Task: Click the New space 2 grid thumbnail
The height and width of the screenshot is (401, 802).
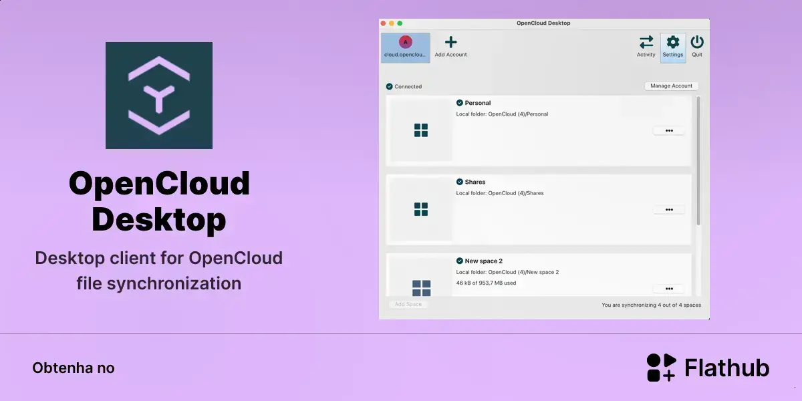Action: tap(422, 288)
